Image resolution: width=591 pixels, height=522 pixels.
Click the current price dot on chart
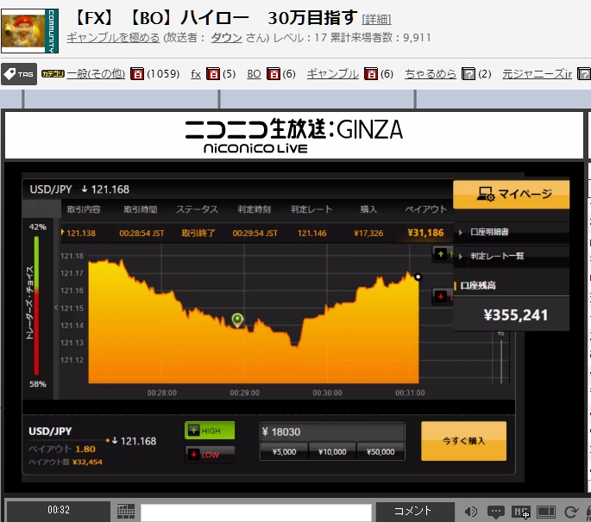point(418,277)
